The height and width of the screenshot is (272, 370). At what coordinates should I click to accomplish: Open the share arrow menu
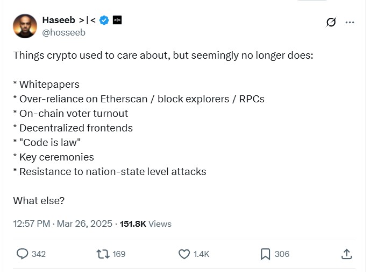click(347, 254)
